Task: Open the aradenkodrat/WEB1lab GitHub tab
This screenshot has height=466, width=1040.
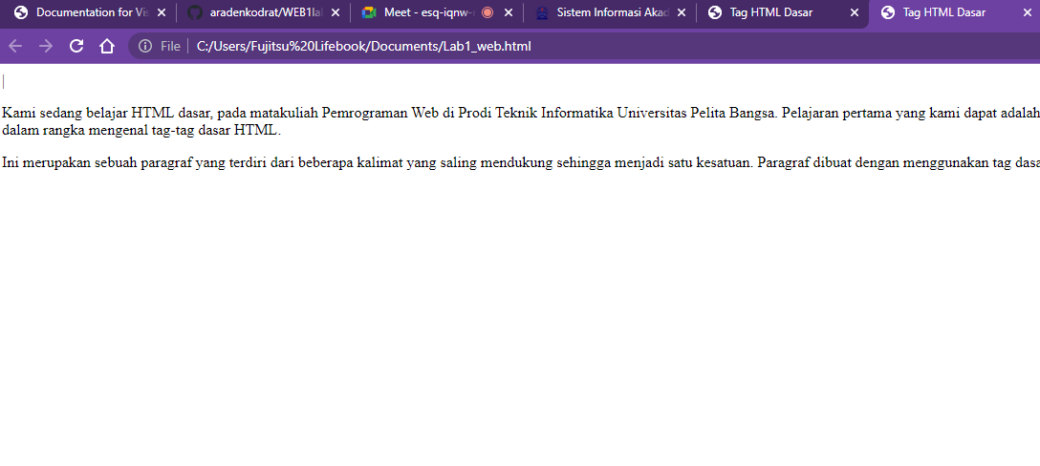Action: tap(263, 12)
